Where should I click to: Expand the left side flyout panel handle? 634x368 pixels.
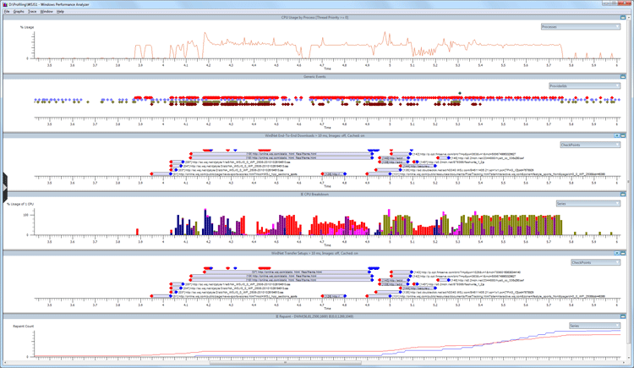click(x=3, y=180)
